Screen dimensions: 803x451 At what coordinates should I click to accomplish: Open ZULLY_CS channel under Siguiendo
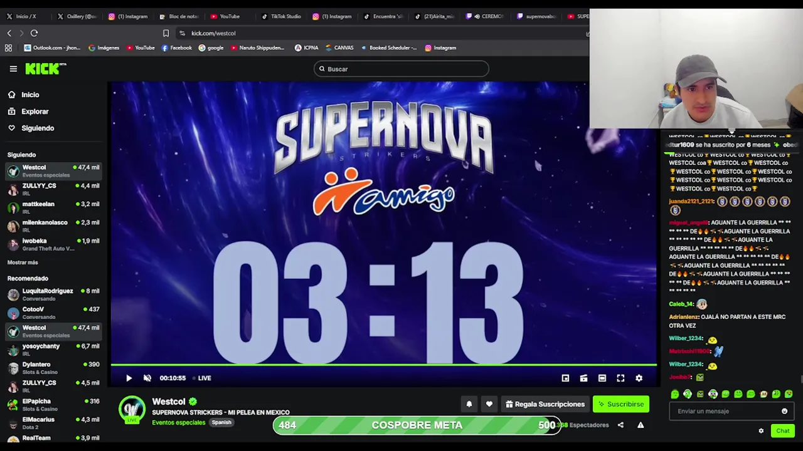click(x=53, y=189)
